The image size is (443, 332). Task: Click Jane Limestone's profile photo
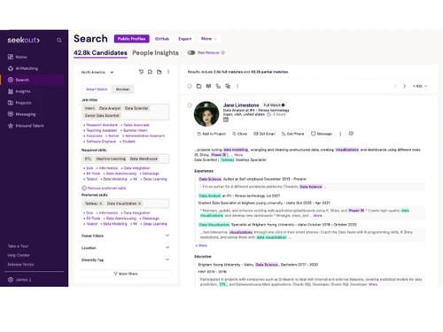[206, 113]
